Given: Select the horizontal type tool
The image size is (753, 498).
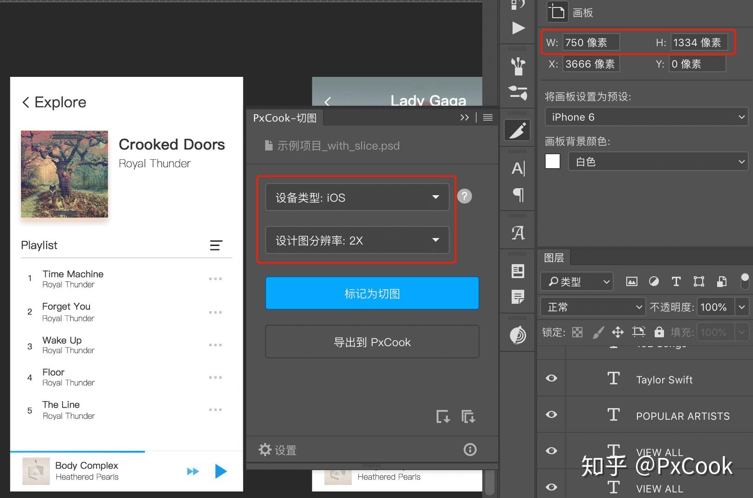Looking at the screenshot, I should point(517,169).
